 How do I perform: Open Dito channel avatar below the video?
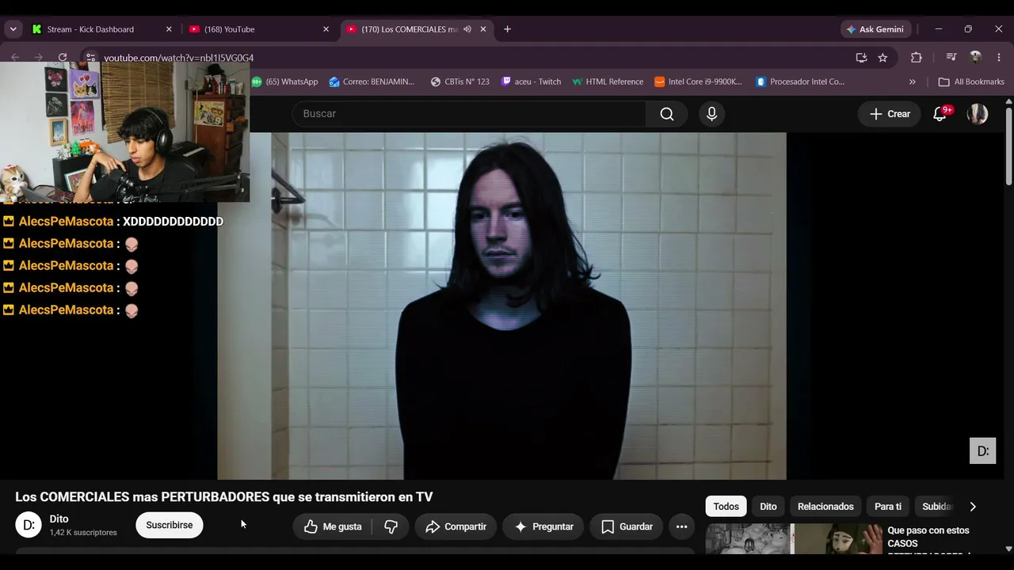pos(29,525)
